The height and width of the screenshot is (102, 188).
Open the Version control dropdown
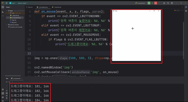pyautogui.click(x=23, y=3)
